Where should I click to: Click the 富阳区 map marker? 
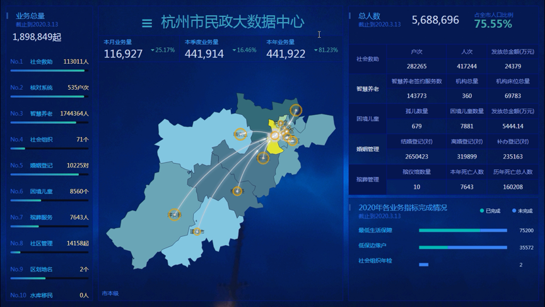pos(263,159)
